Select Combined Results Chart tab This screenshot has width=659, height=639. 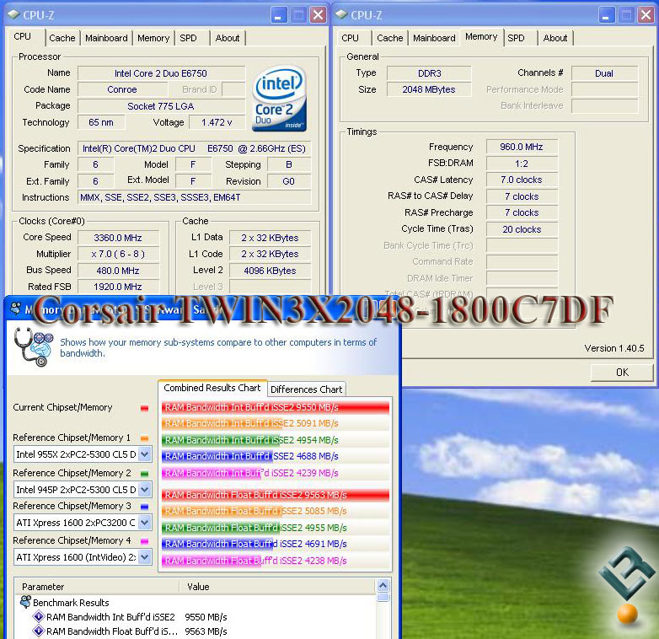(x=212, y=388)
